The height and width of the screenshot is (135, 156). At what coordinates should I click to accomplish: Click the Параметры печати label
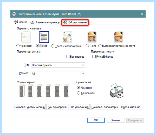[102, 52]
